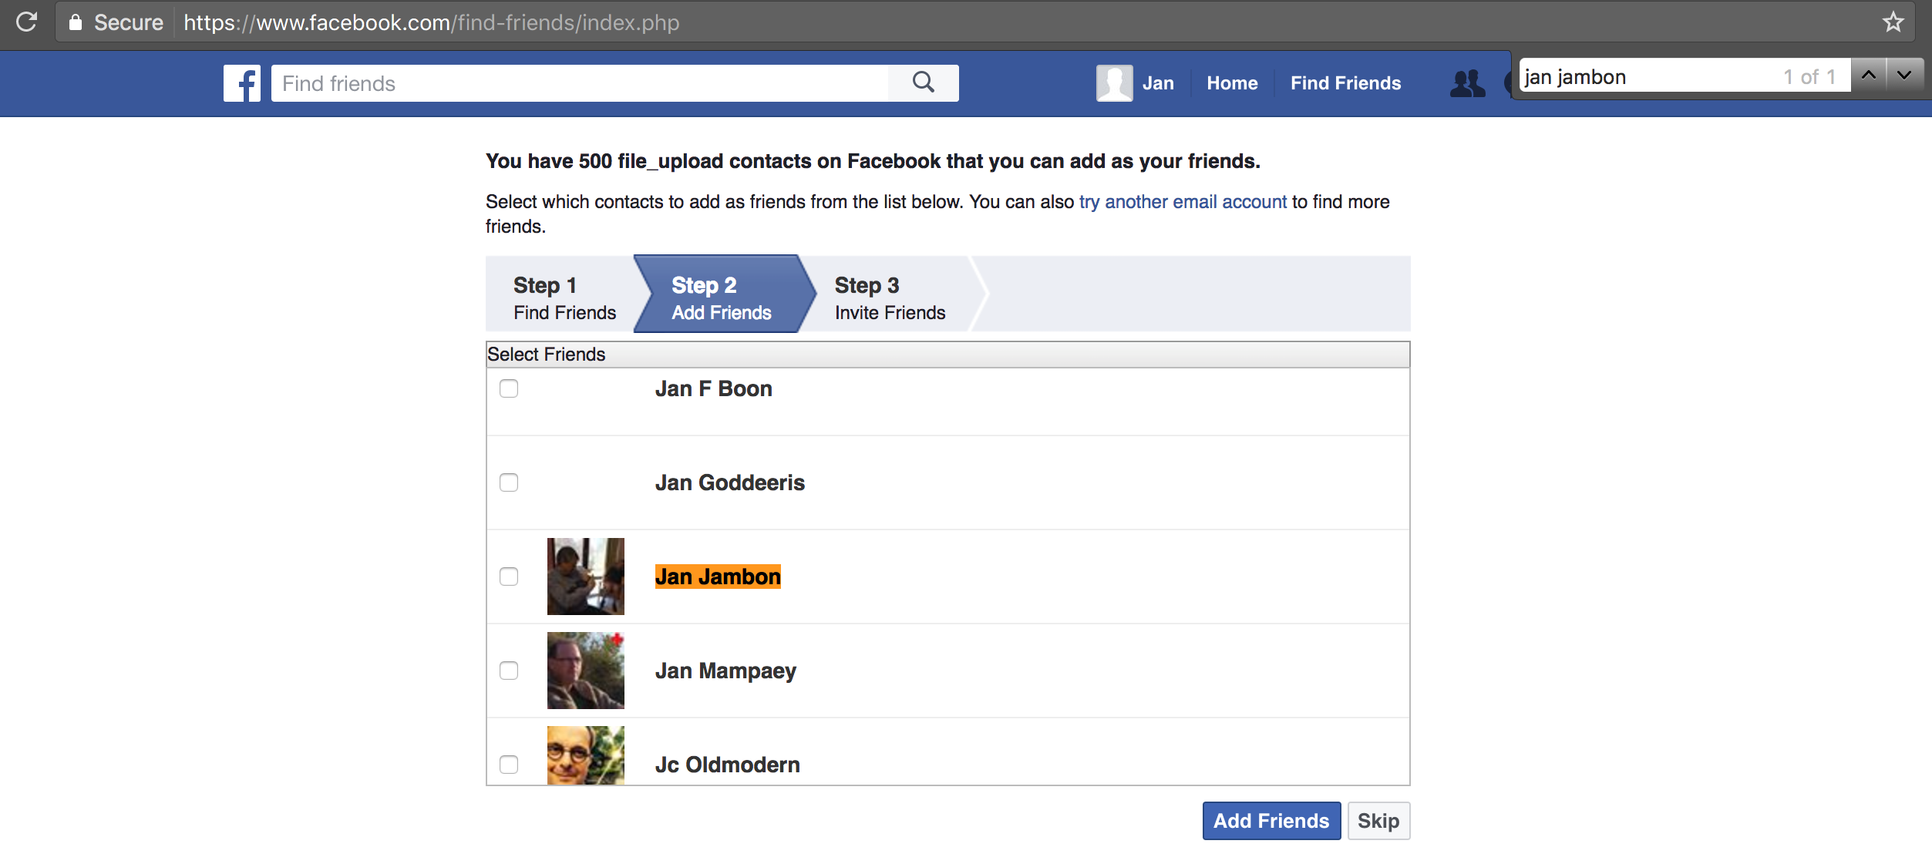Follow try another email account link

[x=1183, y=202]
